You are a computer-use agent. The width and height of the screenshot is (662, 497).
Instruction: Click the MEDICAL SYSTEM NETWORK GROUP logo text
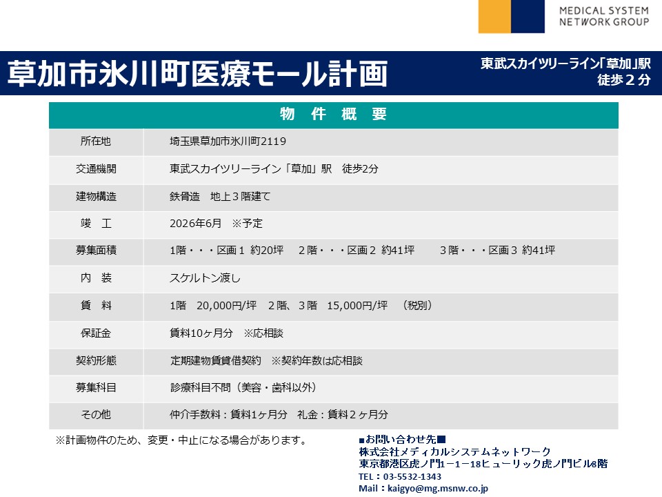603,17
